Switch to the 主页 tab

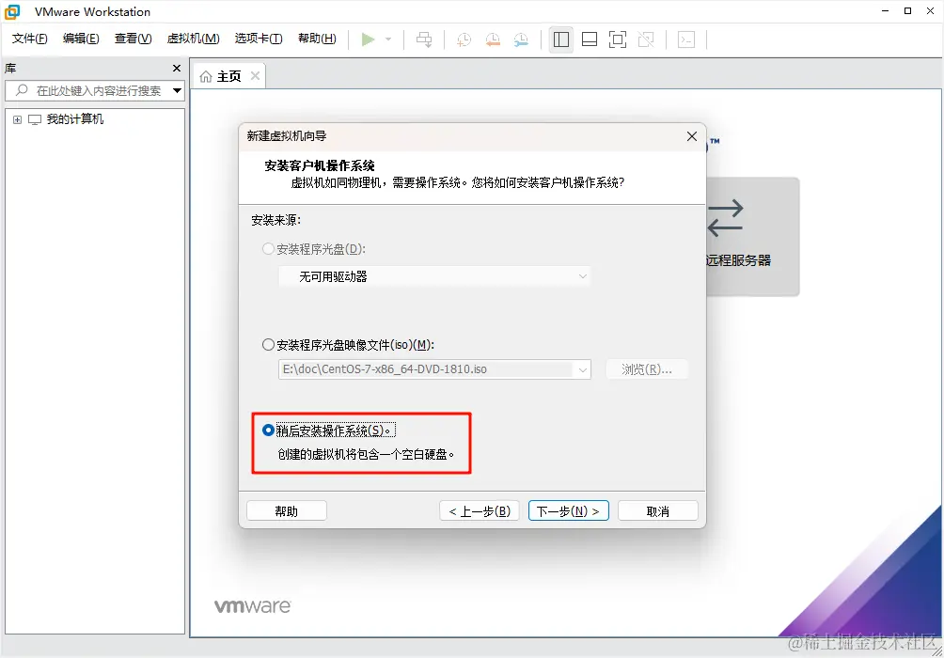(x=228, y=76)
